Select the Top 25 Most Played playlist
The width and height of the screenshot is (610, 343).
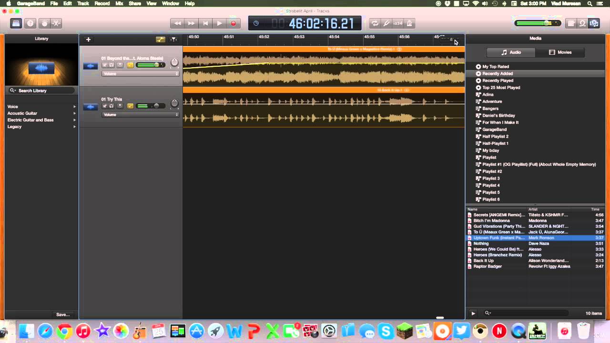tap(535, 88)
